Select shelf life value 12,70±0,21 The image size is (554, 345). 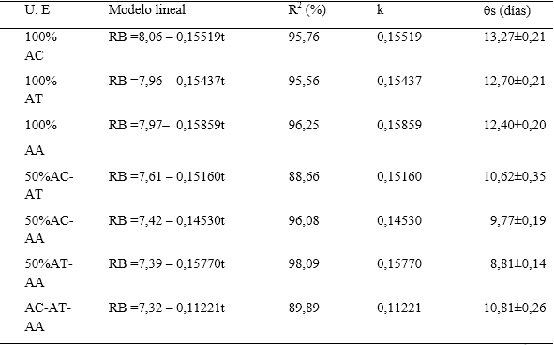click(x=515, y=81)
